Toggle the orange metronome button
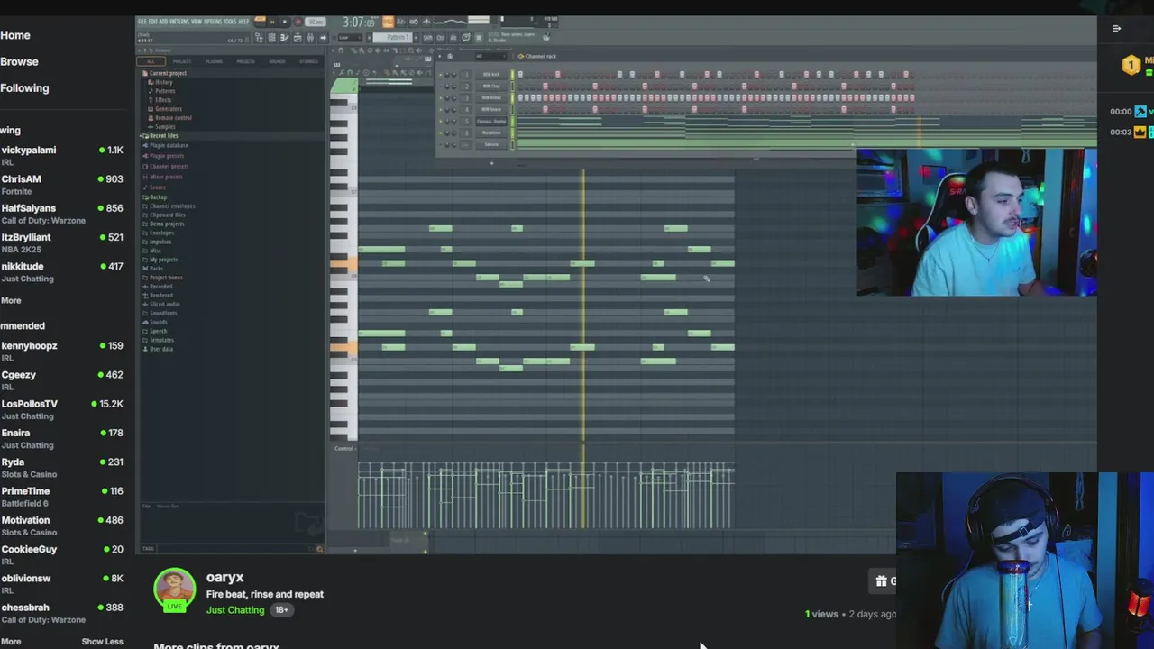Screen dimensions: 1154x649 point(389,22)
